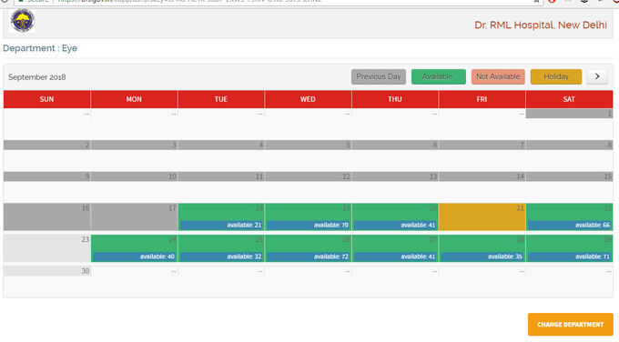This screenshot has height=342, width=619.
Task: Click the Opera extension icon in the browser toolbar
Action: 553,1
